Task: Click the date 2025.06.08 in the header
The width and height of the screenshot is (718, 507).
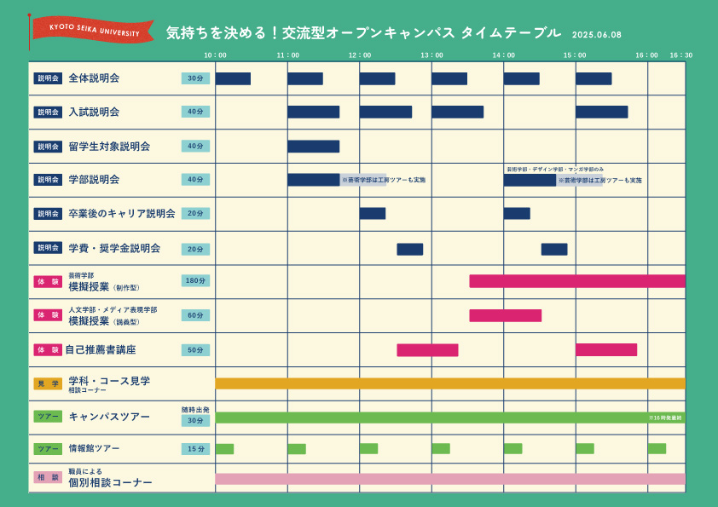Action: click(x=597, y=35)
